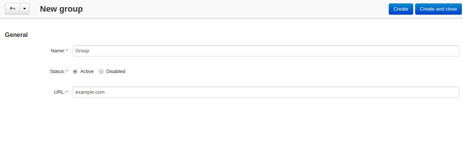Click the 'Active' radio label text

coord(87,72)
